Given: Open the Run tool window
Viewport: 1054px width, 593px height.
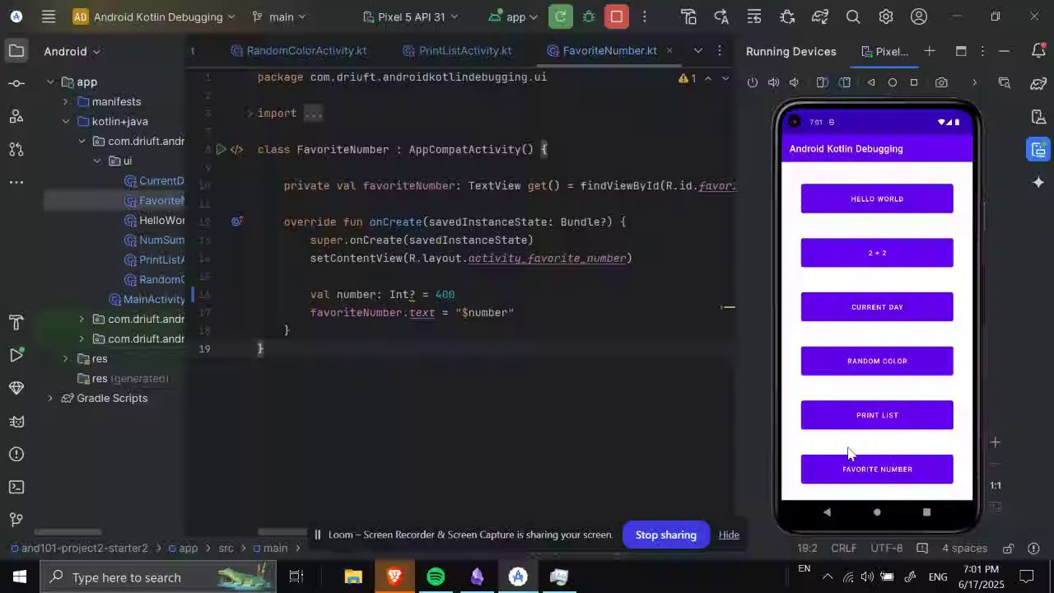Looking at the screenshot, I should click(16, 355).
